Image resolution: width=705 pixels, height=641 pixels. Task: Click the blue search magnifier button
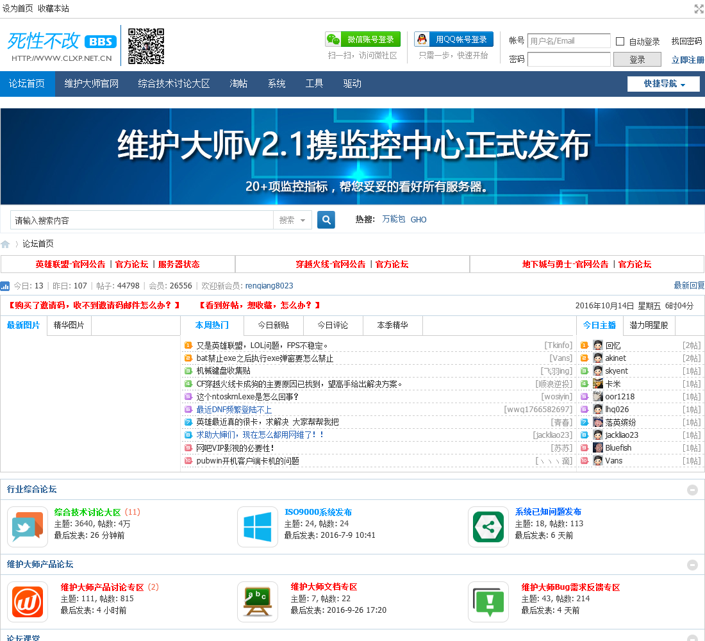(x=326, y=220)
